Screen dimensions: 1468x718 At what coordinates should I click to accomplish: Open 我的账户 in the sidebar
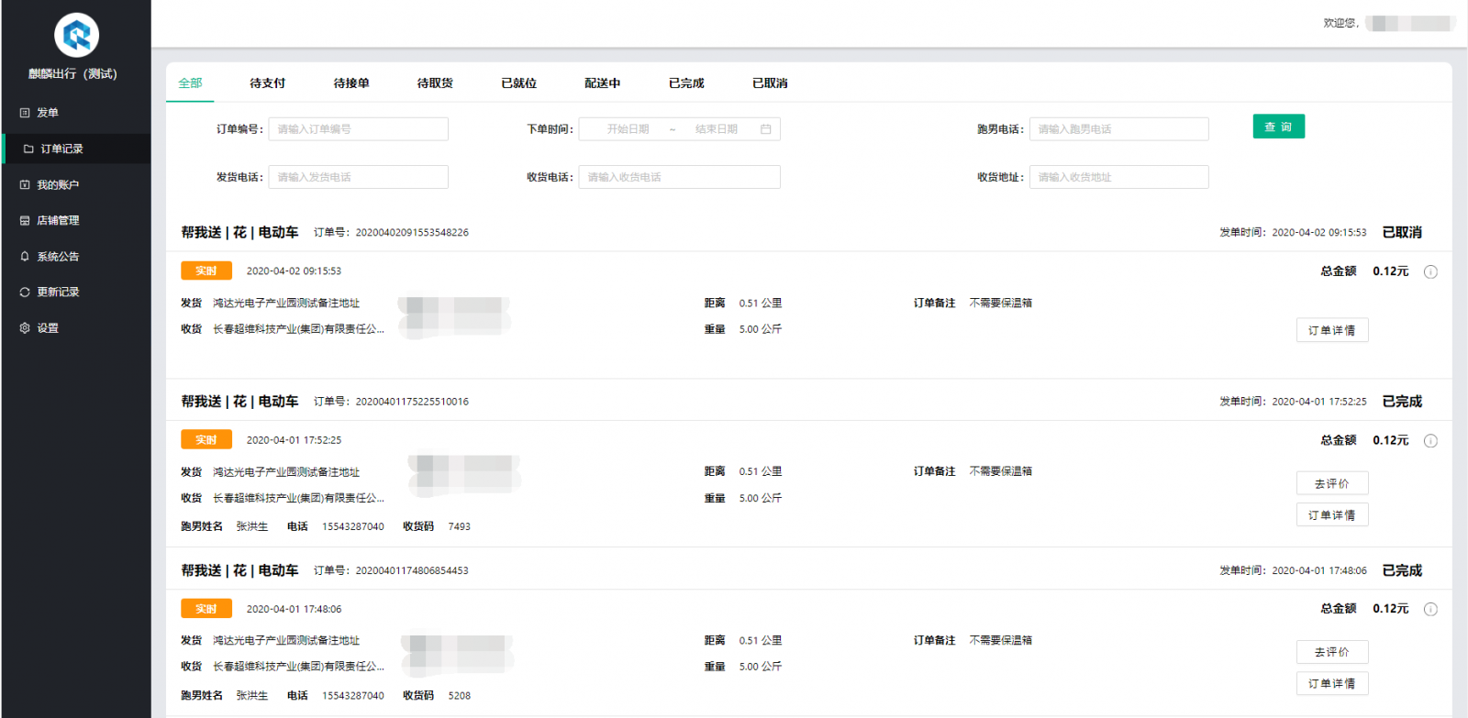(x=57, y=184)
